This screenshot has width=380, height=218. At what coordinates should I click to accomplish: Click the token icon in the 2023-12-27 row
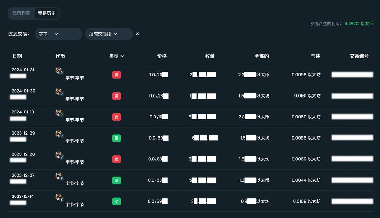point(59,177)
